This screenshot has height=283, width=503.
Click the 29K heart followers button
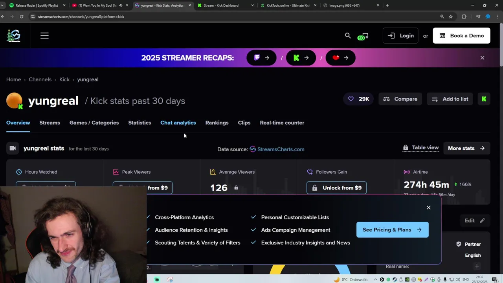pos(359,99)
